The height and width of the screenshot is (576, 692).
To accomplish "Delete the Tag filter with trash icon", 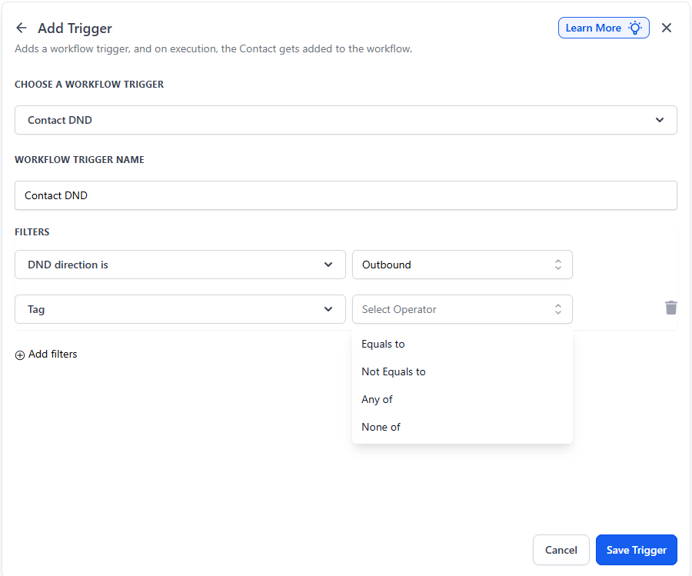I will (x=671, y=308).
